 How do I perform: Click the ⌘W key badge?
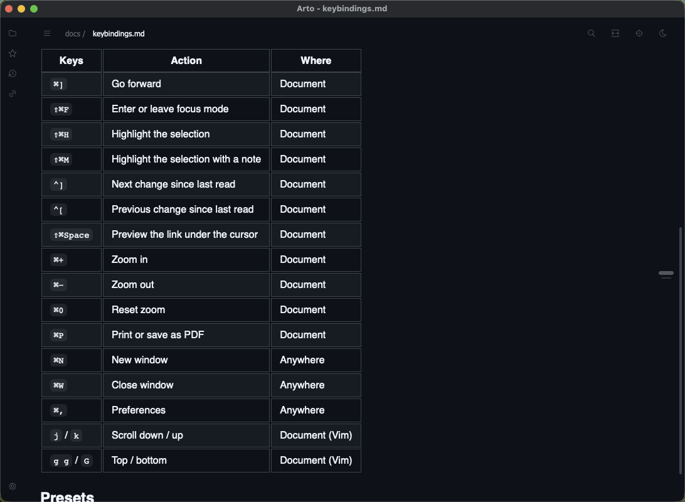tap(58, 386)
